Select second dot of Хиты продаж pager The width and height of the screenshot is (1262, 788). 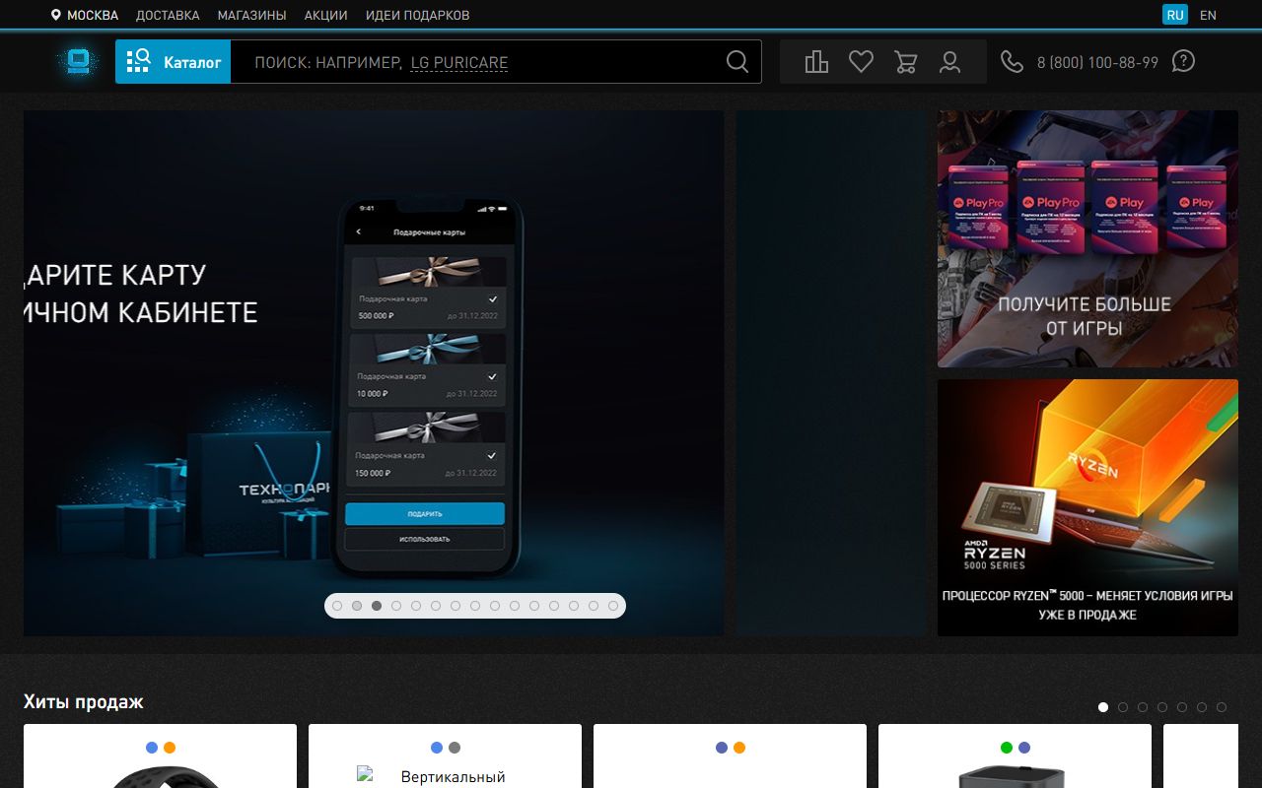1123,707
